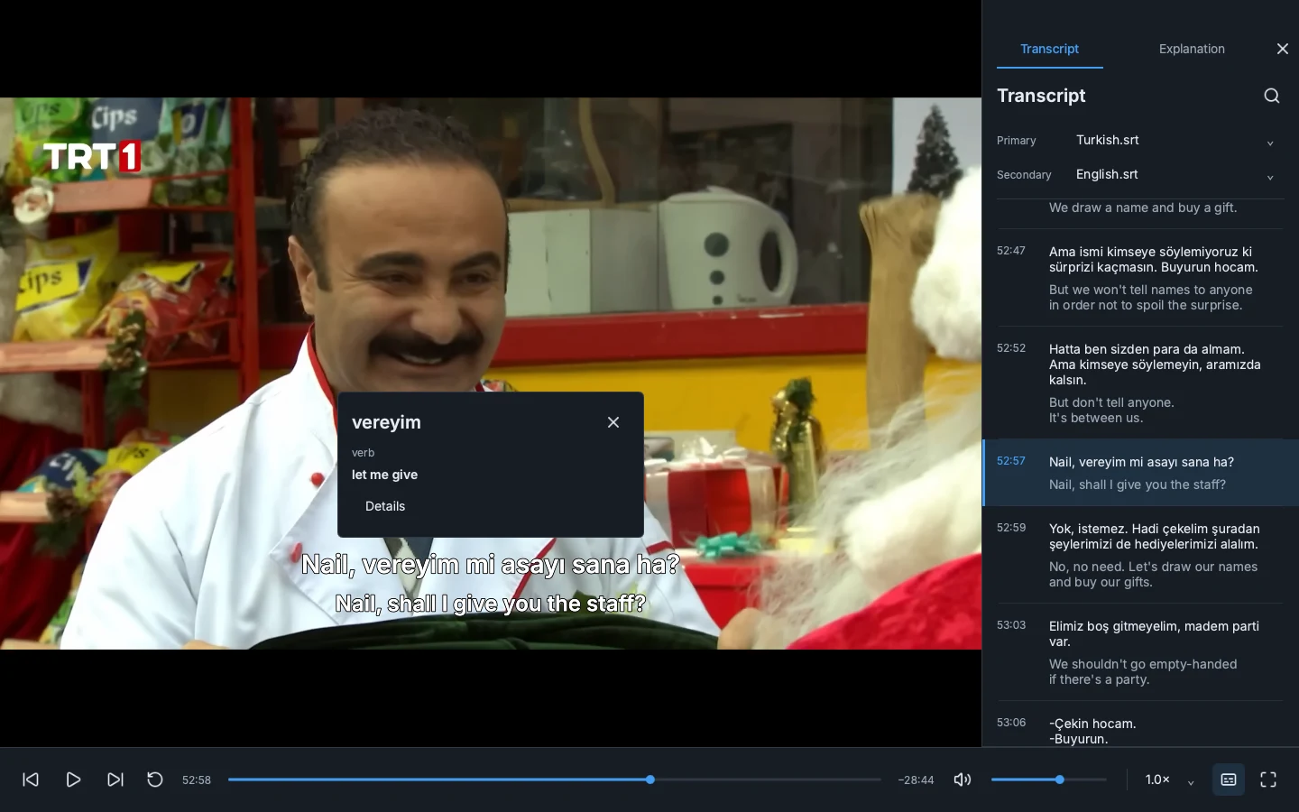This screenshot has height=812, width=1299.
Task: Click the English subtitle 'We draw a name and buy a gift.'
Action: (x=1143, y=208)
